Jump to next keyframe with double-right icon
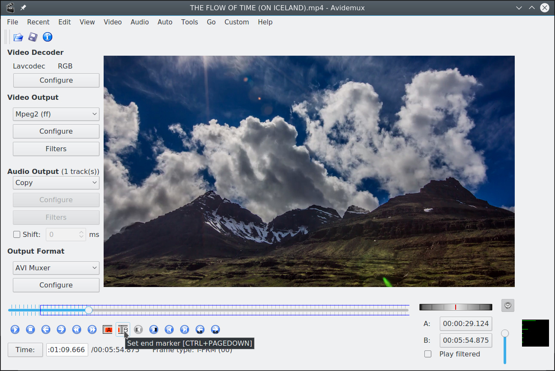555x371 pixels. point(92,329)
